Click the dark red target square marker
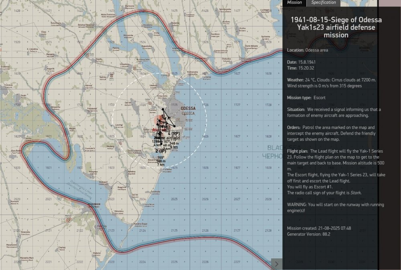Viewport: 401px width, 270px height. pyautogui.click(x=167, y=128)
